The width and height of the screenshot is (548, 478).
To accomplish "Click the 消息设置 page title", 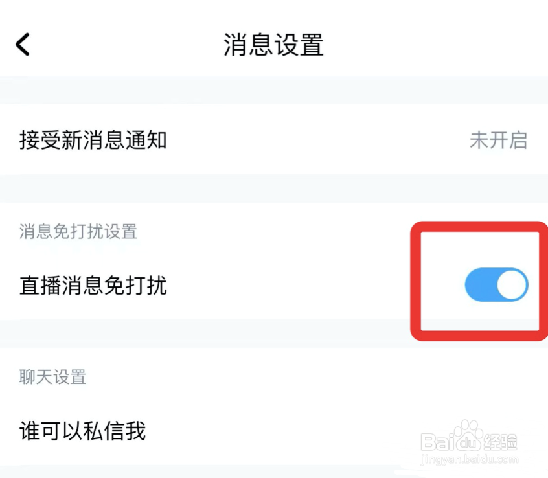I will point(273,45).
